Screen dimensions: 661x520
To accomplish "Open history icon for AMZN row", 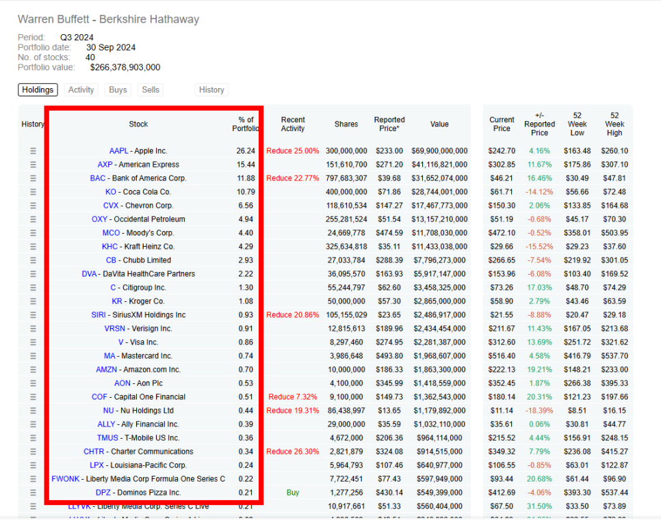I will click(33, 370).
